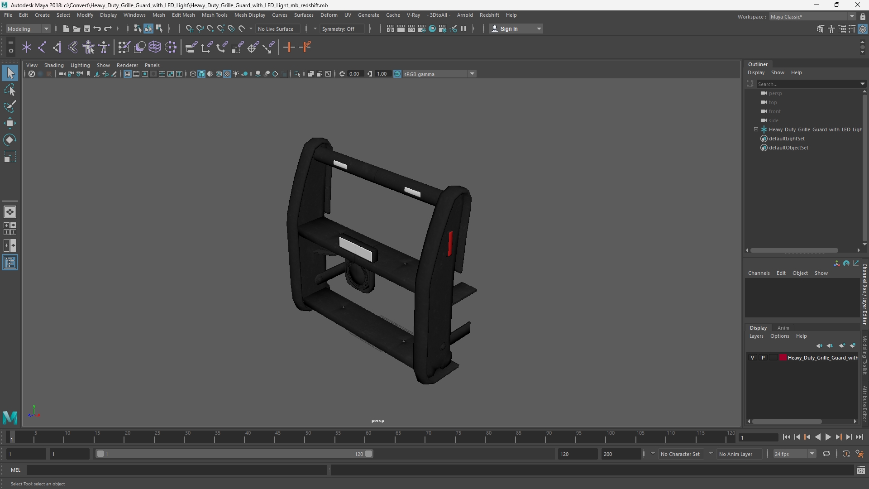
Task: Click the orange plus shelf icon
Action: [289, 47]
